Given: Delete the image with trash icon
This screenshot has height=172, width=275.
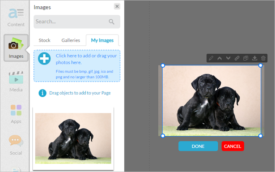Looking at the screenshot, I should pyautogui.click(x=263, y=58).
